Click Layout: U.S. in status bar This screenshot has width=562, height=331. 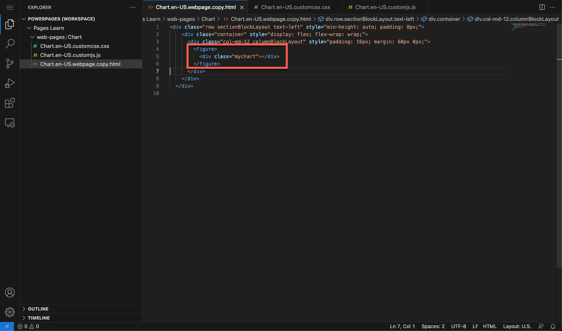517,326
